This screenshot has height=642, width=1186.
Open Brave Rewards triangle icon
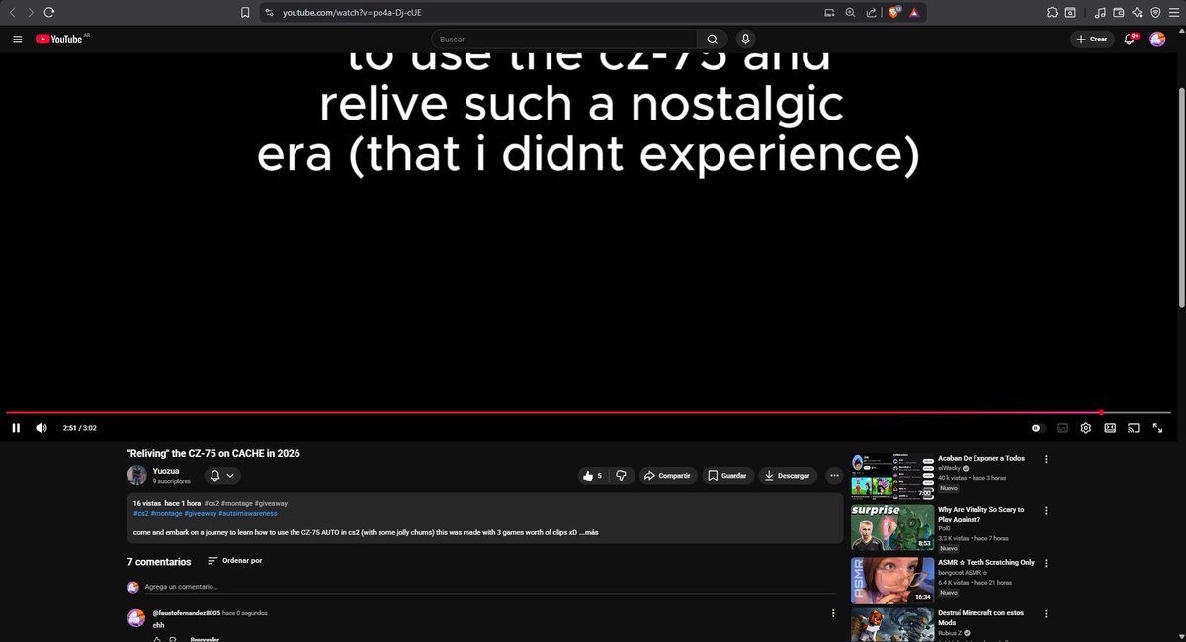pos(915,13)
